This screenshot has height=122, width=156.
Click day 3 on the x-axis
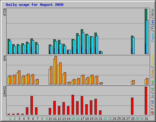coord(19,119)
